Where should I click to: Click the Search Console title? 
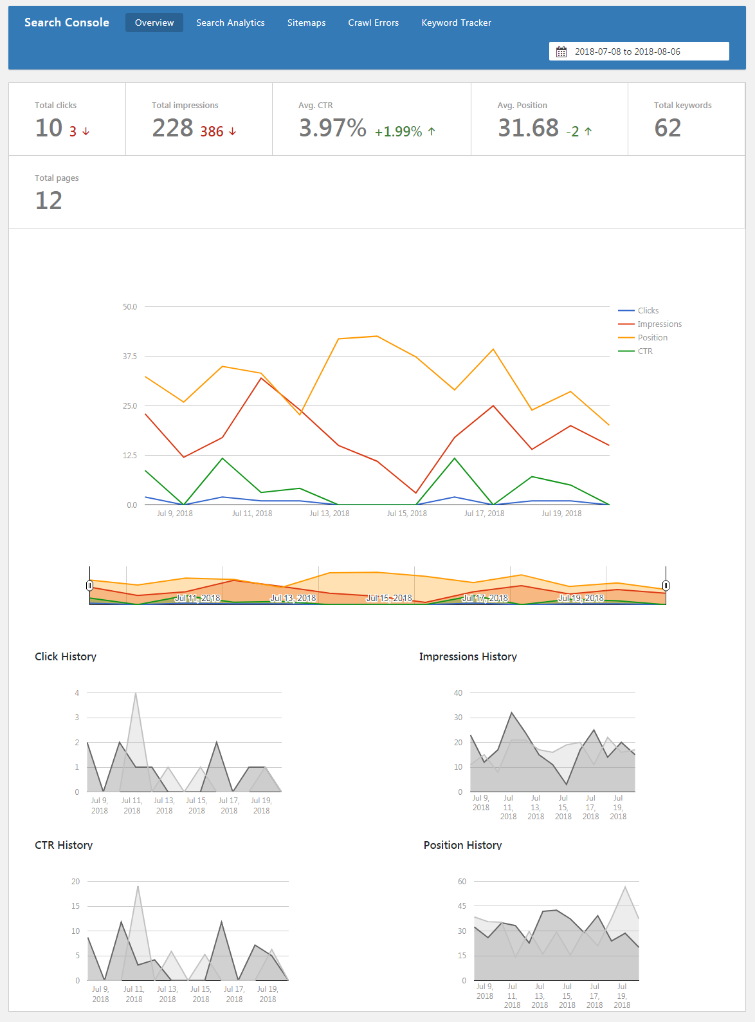click(67, 23)
